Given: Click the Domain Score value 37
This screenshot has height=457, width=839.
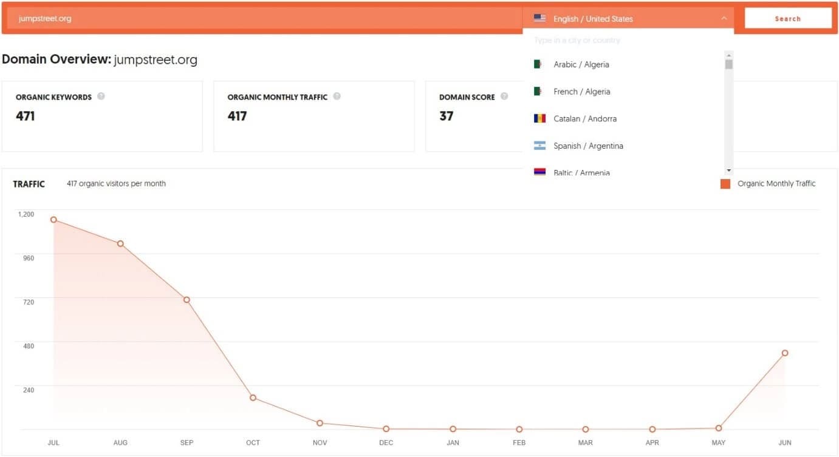Looking at the screenshot, I should tap(447, 116).
